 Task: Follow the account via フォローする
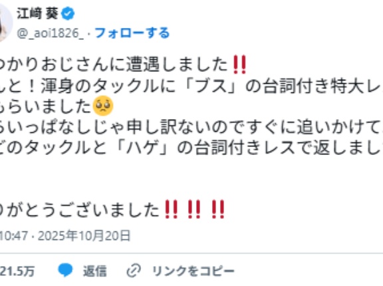pyautogui.click(x=132, y=33)
